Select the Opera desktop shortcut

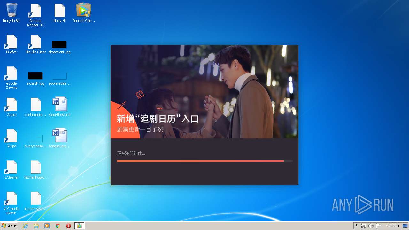(12, 107)
